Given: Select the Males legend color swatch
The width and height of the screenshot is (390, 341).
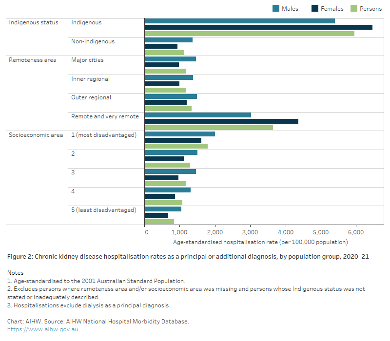Looking at the screenshot, I should [275, 8].
